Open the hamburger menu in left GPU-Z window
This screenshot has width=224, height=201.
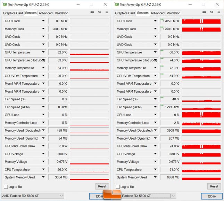tap(107, 12)
